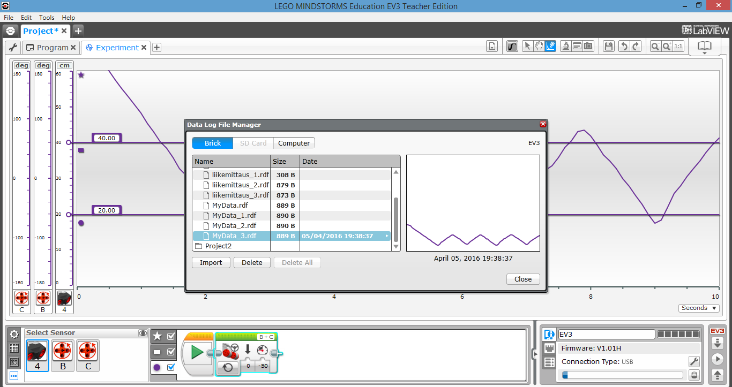The image size is (732, 387).
Task: Click the file list scroll up arrow
Action: click(x=396, y=172)
